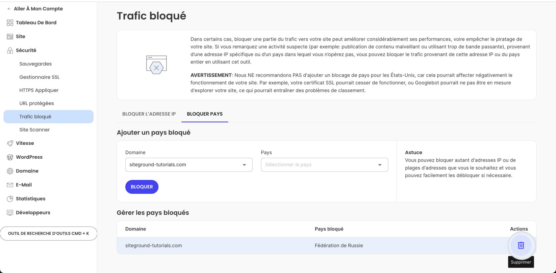556x273 pixels.
Task: Click the WordPress logo icon
Action: [x=10, y=157]
